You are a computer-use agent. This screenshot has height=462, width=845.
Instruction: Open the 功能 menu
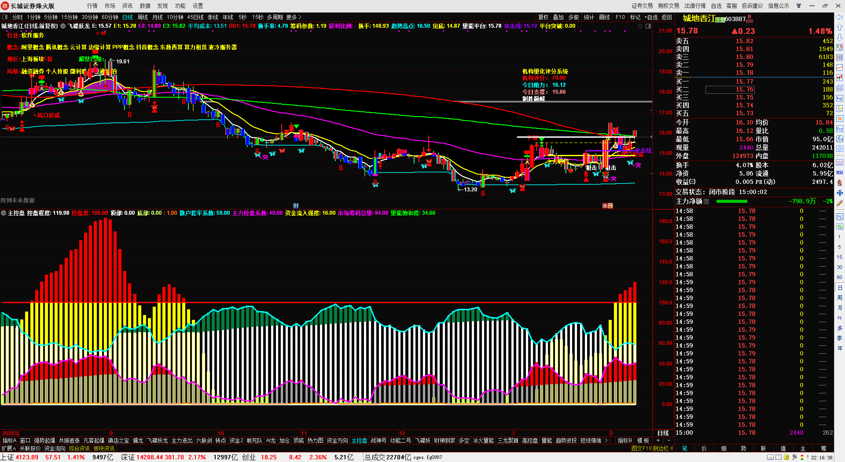point(180,6)
